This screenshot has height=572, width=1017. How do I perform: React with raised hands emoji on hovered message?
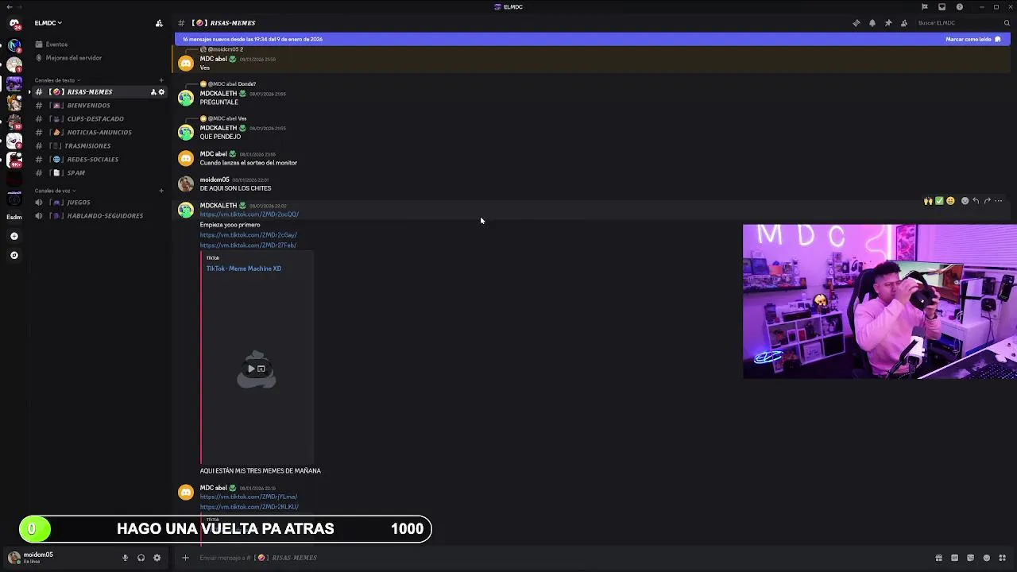[x=927, y=201]
